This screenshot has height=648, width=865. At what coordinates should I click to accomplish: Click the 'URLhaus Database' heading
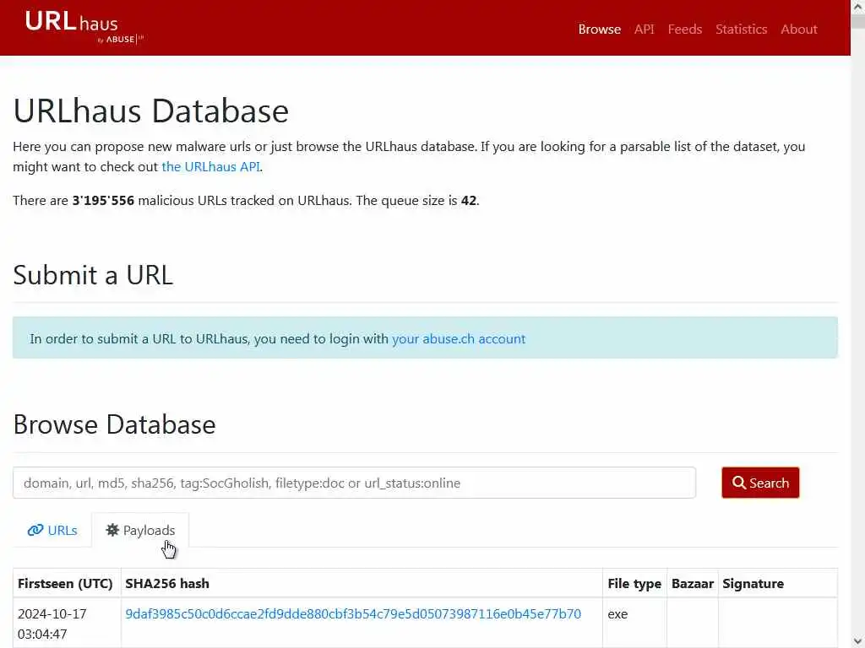point(150,111)
